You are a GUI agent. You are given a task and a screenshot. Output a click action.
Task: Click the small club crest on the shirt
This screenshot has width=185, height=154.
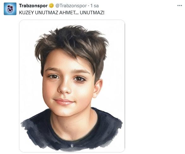[x=72, y=145]
